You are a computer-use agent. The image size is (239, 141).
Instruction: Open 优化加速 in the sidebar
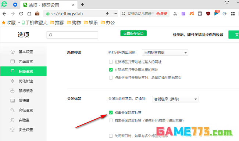[24, 81]
